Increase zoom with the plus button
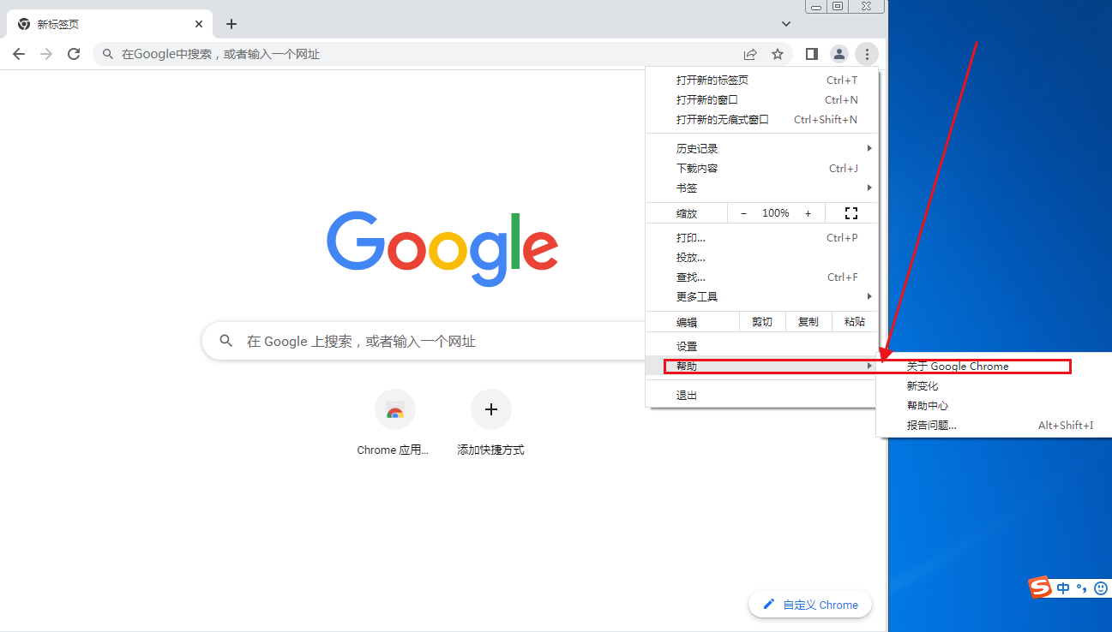This screenshot has height=632, width=1112. tap(808, 213)
